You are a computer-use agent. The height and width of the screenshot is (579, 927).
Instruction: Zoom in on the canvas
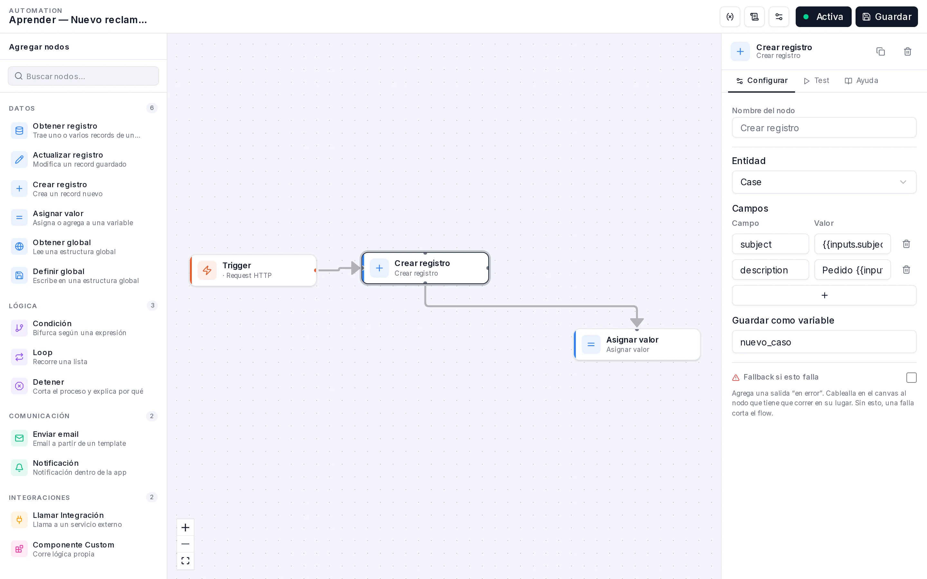coord(185,527)
